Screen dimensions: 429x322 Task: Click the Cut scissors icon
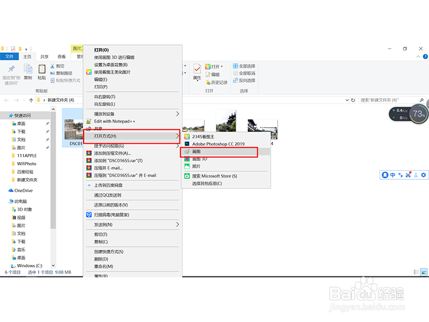click(53, 66)
